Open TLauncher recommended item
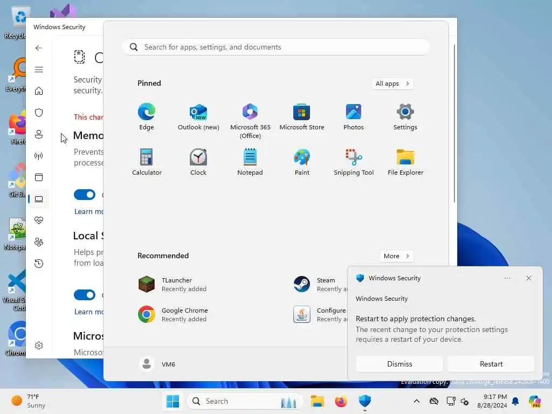This screenshot has width=552, height=414. (172, 284)
